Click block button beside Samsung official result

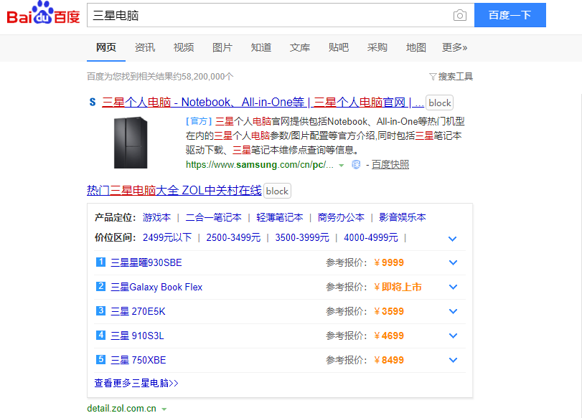439,103
